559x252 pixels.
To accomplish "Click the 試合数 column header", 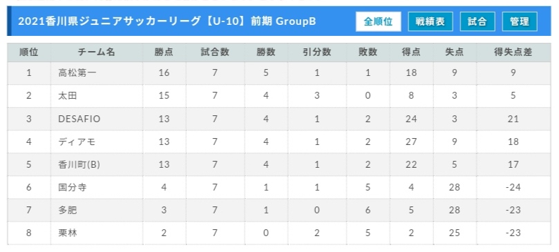I will [x=215, y=52].
